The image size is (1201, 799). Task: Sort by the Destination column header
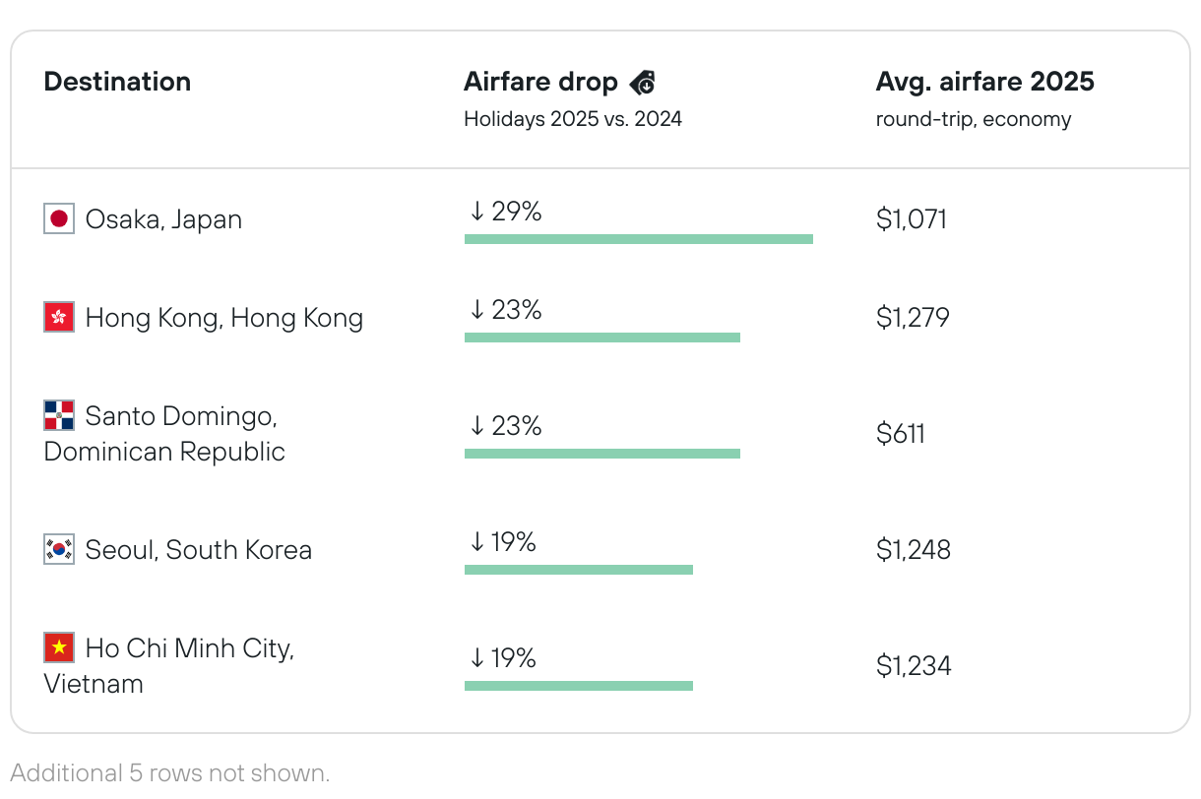click(117, 82)
